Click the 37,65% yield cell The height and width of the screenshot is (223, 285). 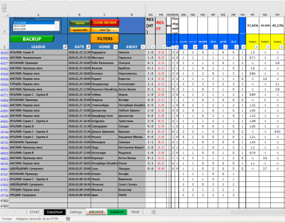click(x=253, y=26)
